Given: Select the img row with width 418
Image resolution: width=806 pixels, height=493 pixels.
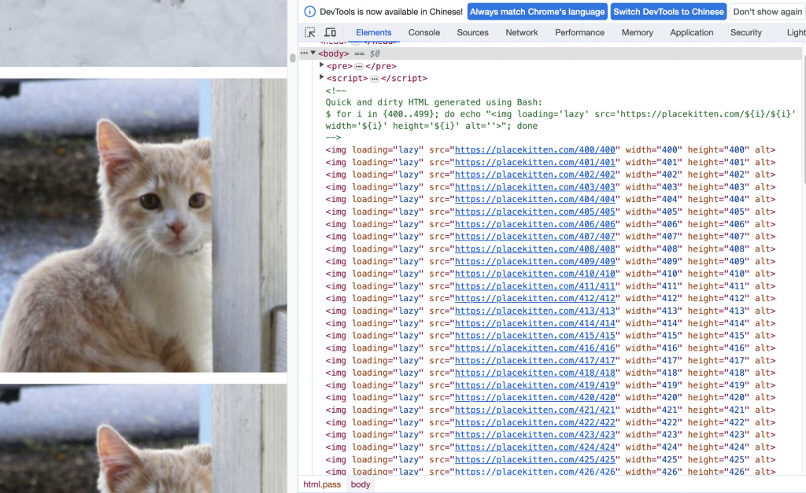Looking at the screenshot, I should [x=550, y=373].
